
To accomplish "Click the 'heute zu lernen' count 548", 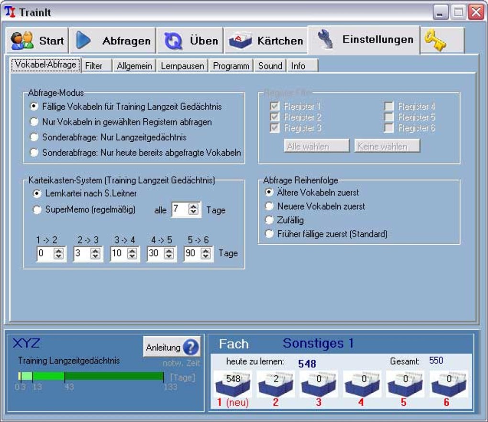I will [307, 364].
